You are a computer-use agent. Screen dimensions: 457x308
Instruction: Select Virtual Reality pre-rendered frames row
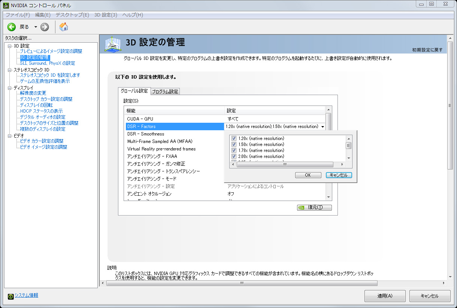pos(175,149)
